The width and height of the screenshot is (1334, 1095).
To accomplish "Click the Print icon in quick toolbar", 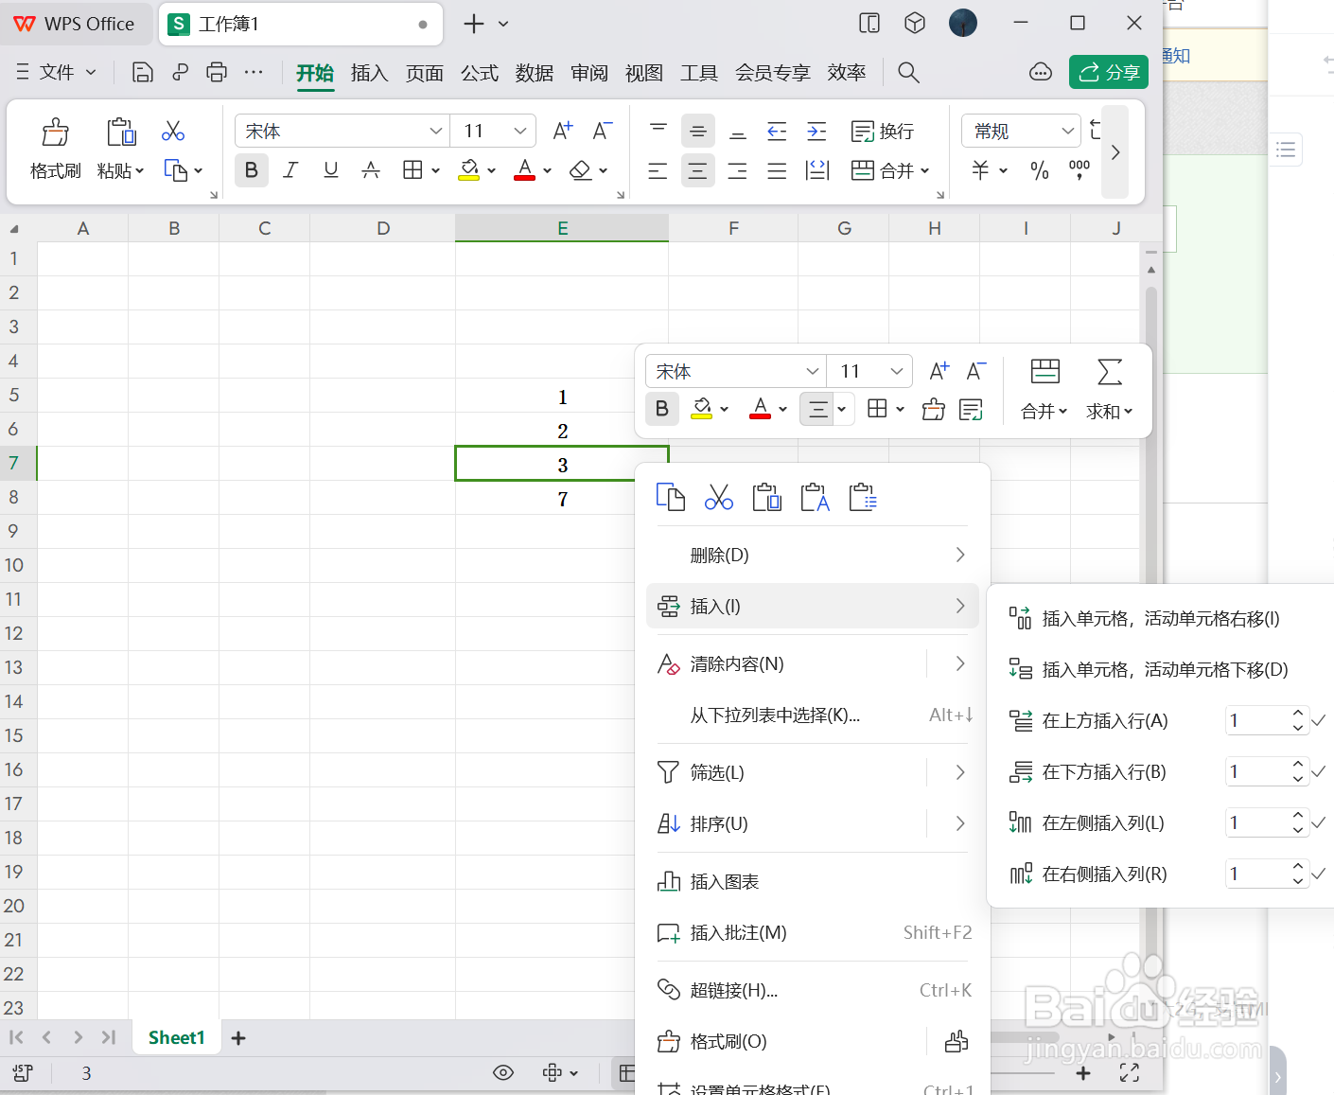I will click(x=217, y=72).
